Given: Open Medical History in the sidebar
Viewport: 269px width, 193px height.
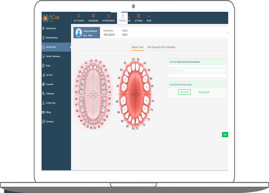Looking at the screenshot, I should click(x=51, y=38).
